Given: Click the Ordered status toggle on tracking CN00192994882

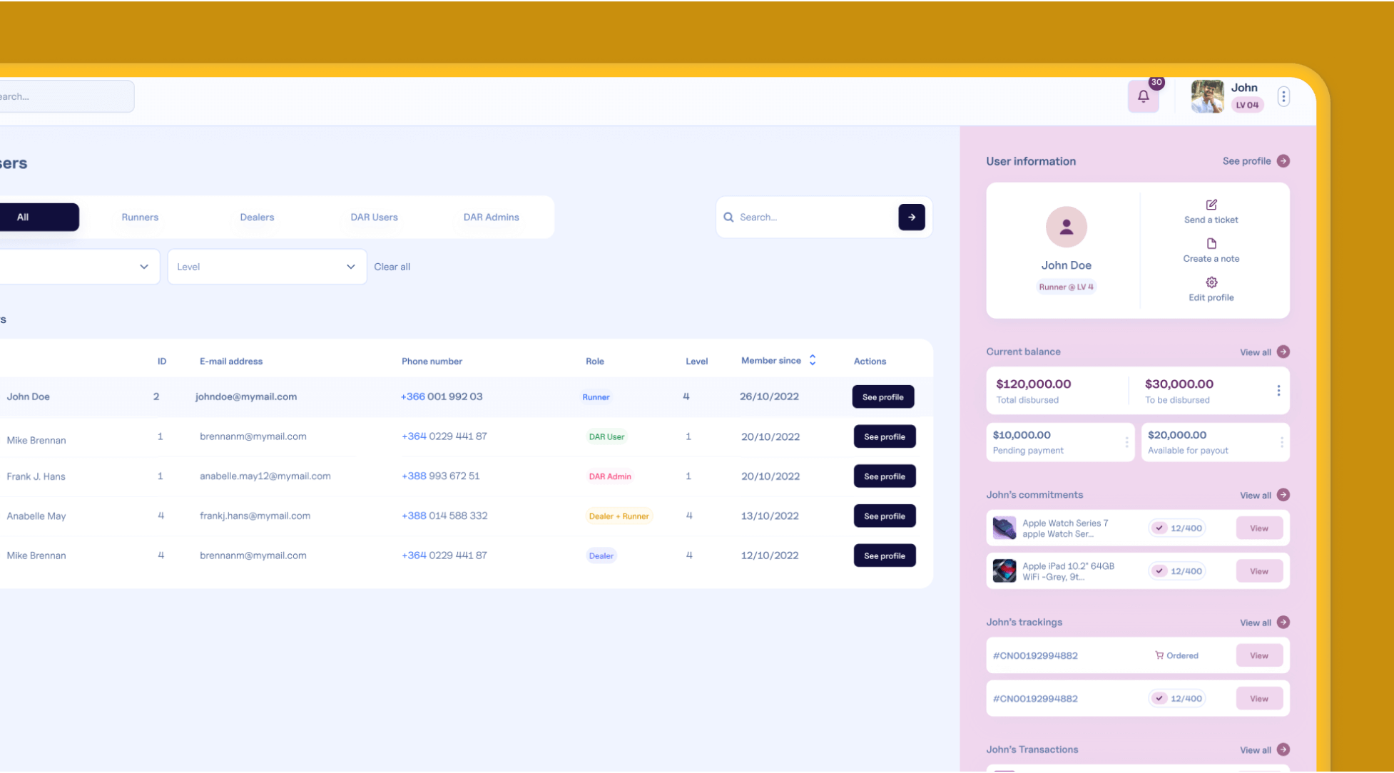Looking at the screenshot, I should coord(1176,655).
